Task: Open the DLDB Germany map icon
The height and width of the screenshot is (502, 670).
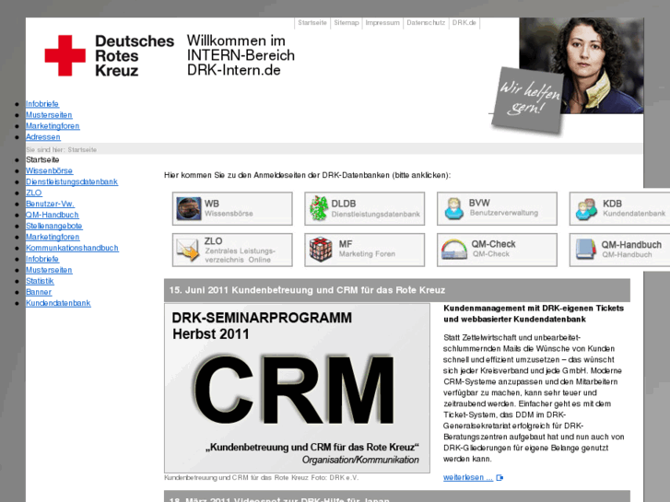Action: pyautogui.click(x=319, y=208)
